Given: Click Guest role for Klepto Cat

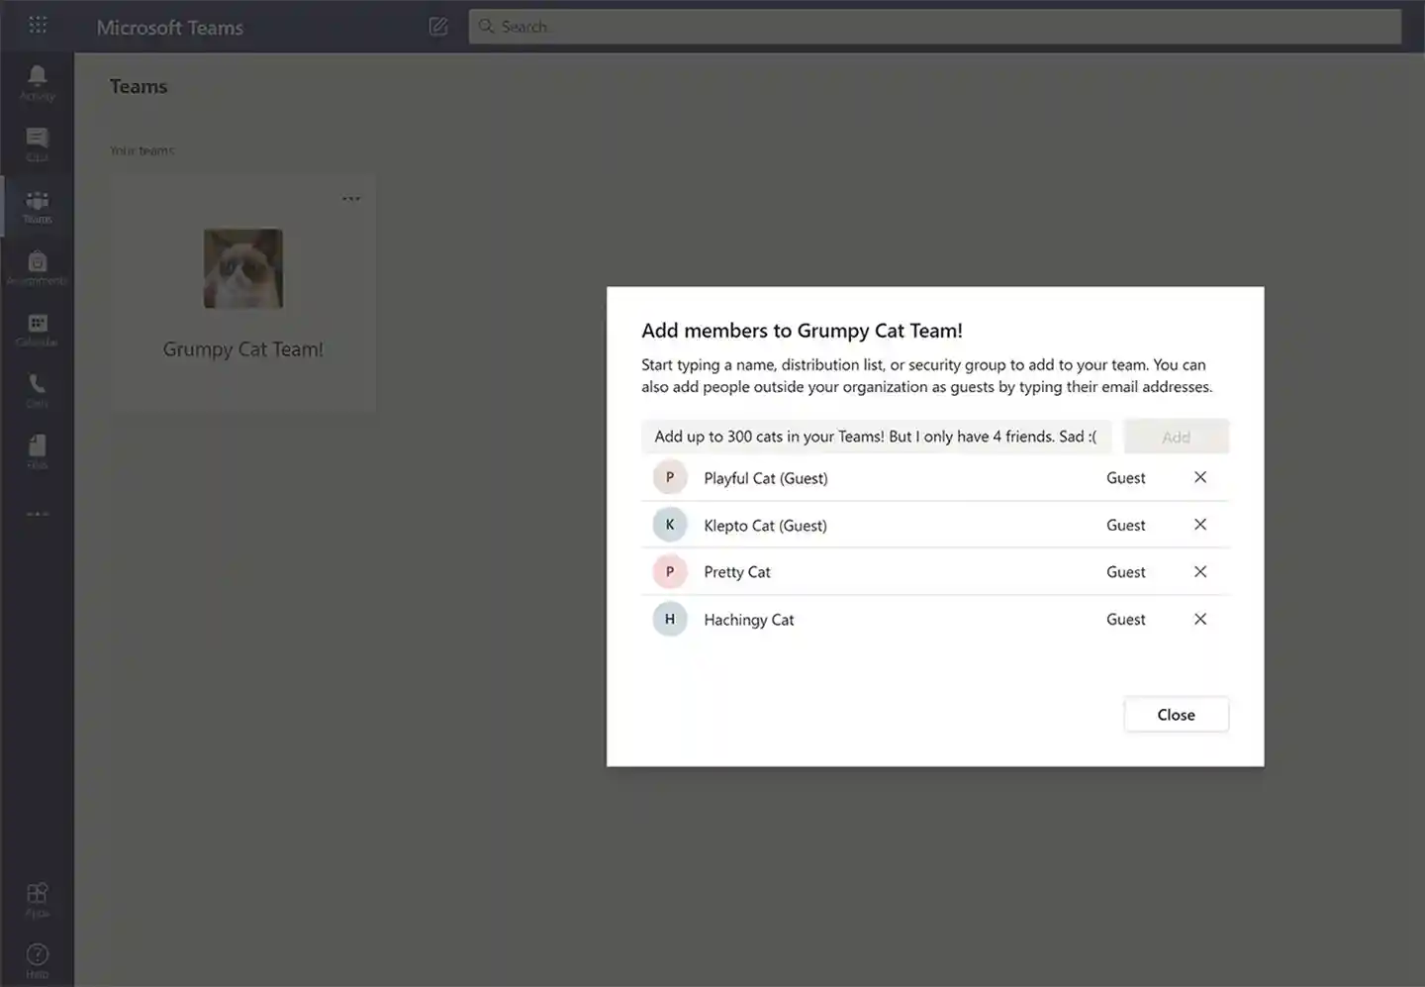Looking at the screenshot, I should [1126, 525].
